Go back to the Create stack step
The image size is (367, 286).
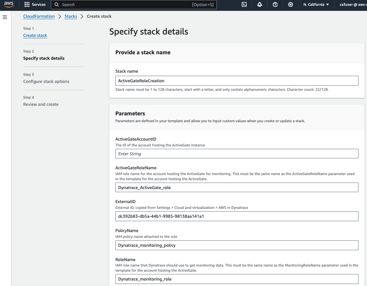coord(35,35)
